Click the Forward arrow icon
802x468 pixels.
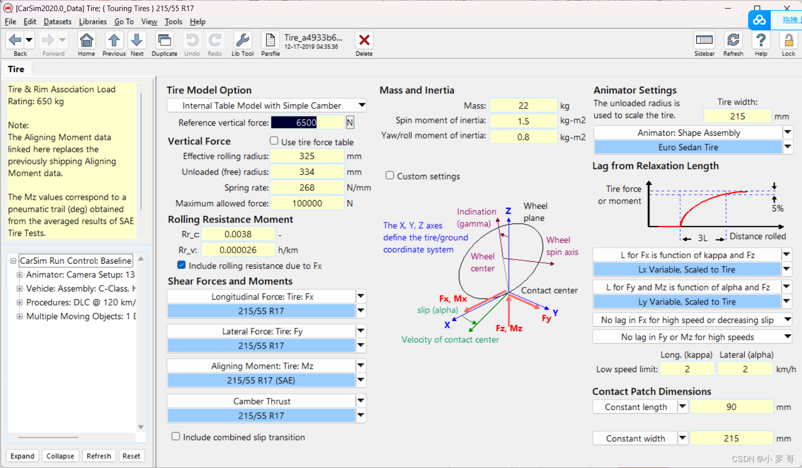tap(48, 40)
